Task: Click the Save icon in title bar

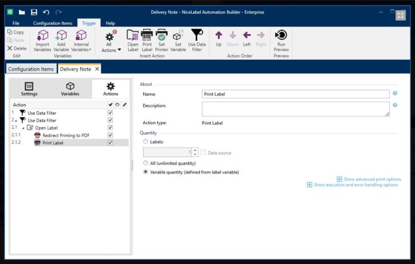Action: 34,12
